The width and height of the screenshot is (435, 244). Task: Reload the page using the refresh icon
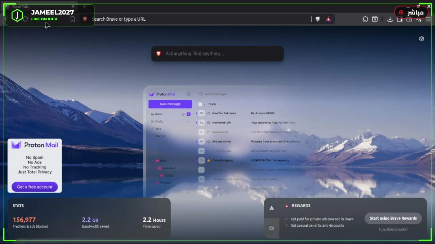tap(25, 19)
